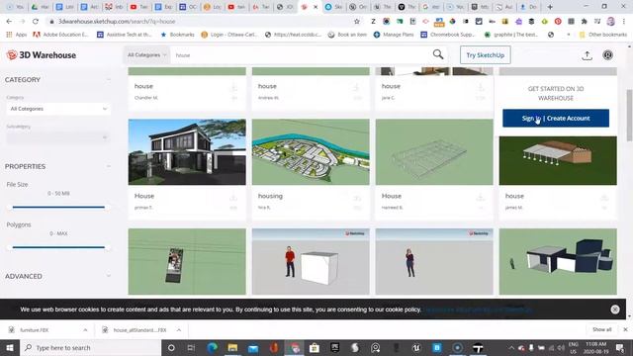The height and width of the screenshot is (356, 633).
Task: Open the furniture.FBX downloaded file
Action: (x=35, y=329)
